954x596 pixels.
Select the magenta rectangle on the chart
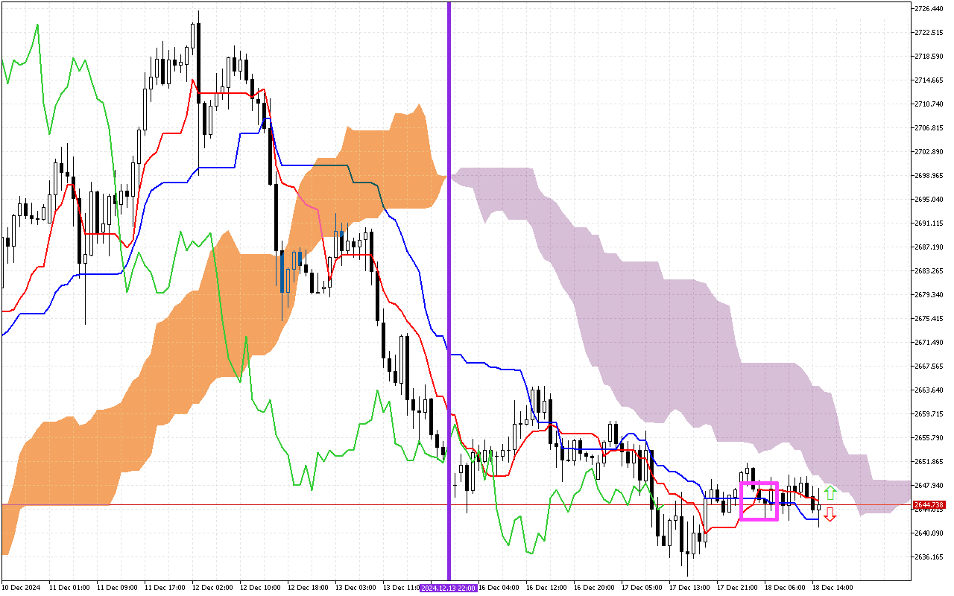[759, 484]
